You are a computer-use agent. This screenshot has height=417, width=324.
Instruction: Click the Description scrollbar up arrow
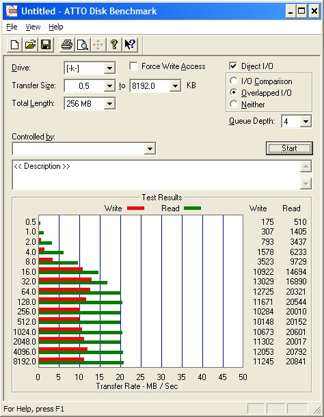[306, 167]
